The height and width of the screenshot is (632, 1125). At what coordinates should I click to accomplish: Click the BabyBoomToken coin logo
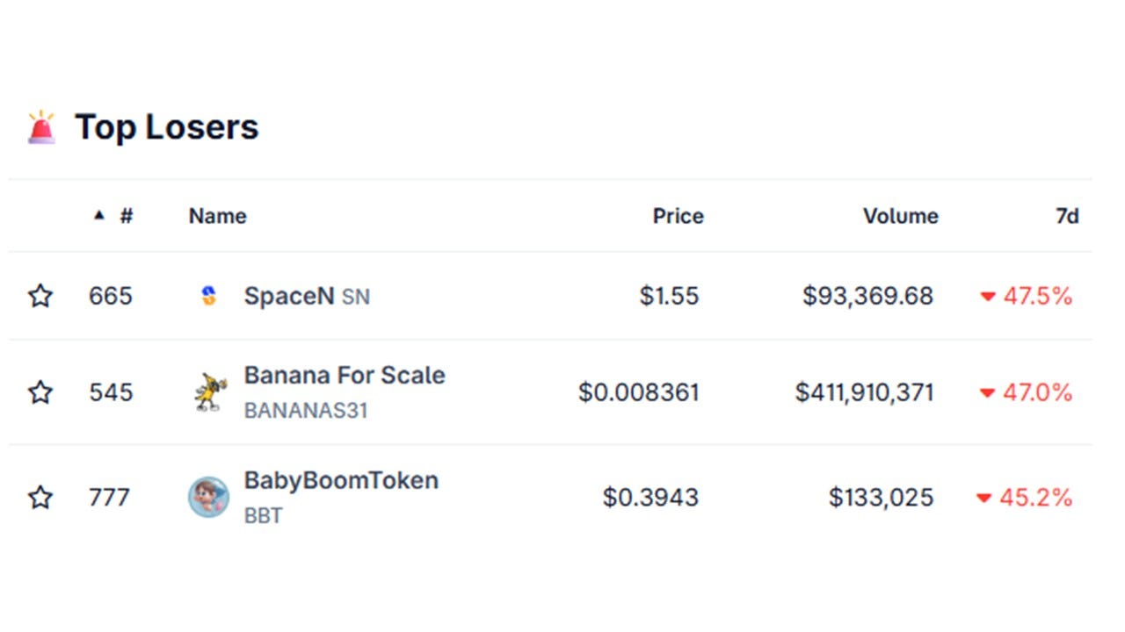[x=208, y=498]
